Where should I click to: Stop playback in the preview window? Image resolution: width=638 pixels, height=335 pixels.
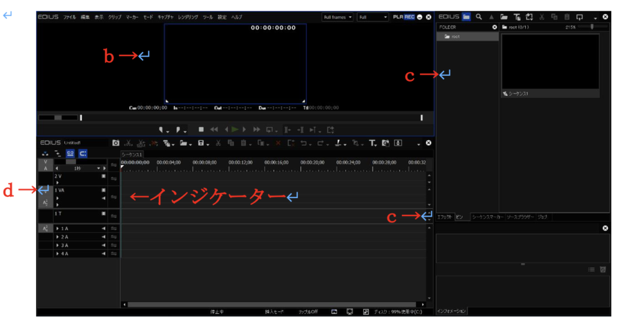201,130
